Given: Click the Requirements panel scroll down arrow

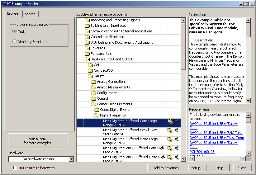Looking at the screenshot, I should coord(248,153).
